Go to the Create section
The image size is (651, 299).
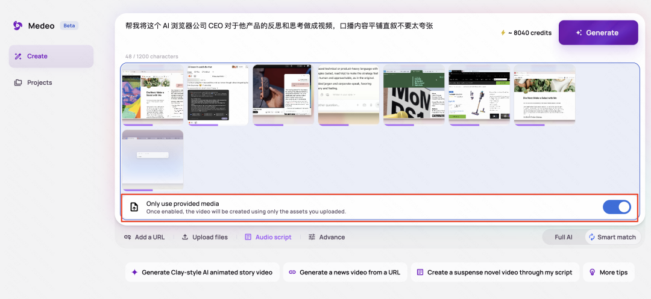[51, 57]
